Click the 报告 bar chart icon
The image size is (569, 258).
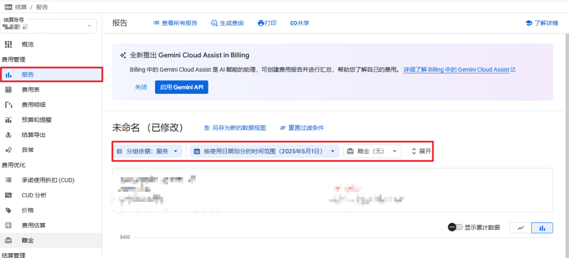pos(8,75)
